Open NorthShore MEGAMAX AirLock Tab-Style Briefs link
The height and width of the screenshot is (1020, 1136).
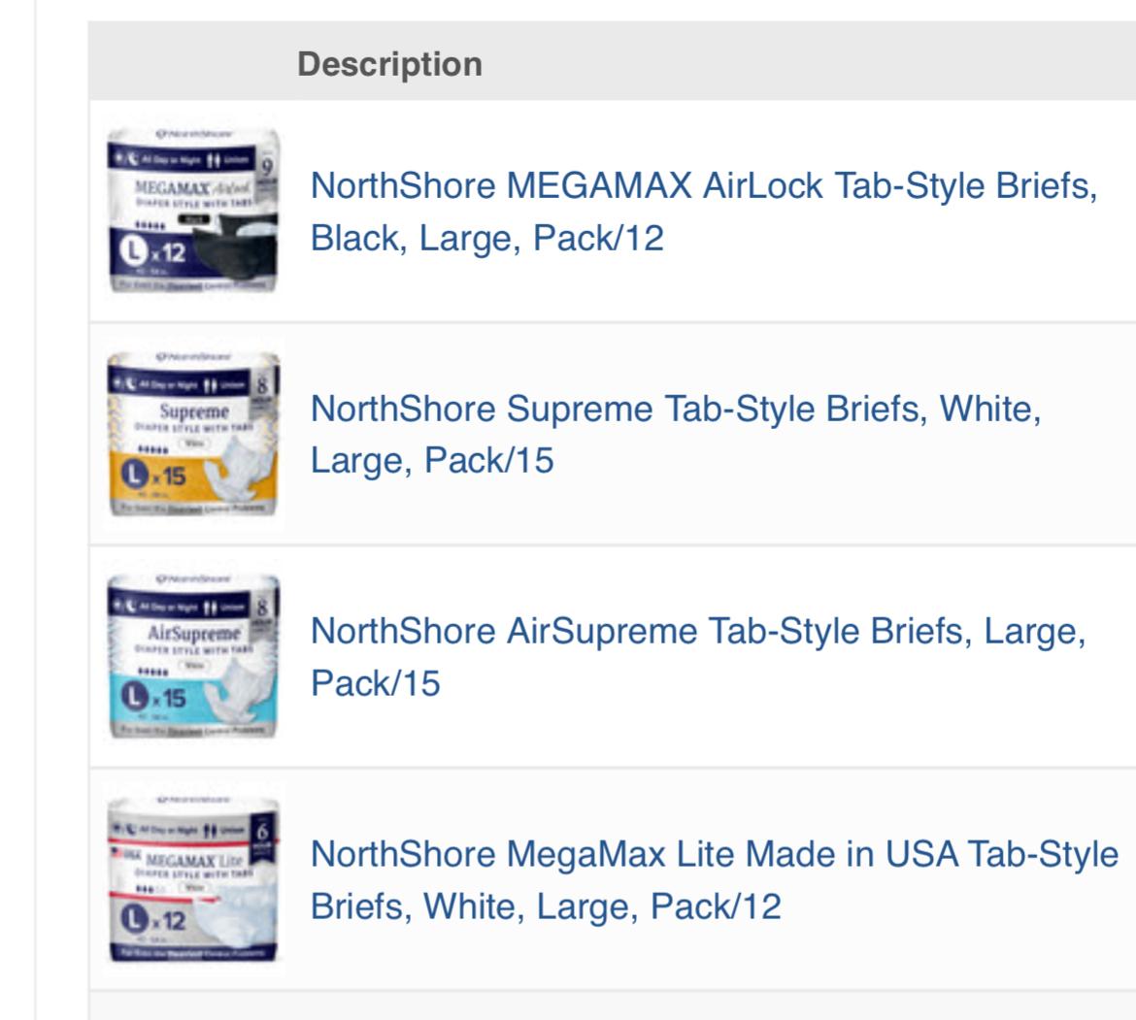704,212
